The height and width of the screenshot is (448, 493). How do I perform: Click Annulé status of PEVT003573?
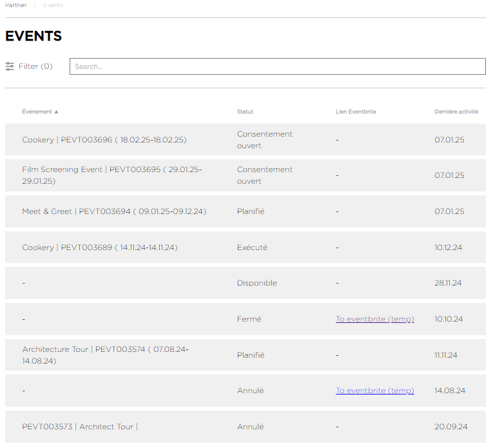(x=250, y=427)
